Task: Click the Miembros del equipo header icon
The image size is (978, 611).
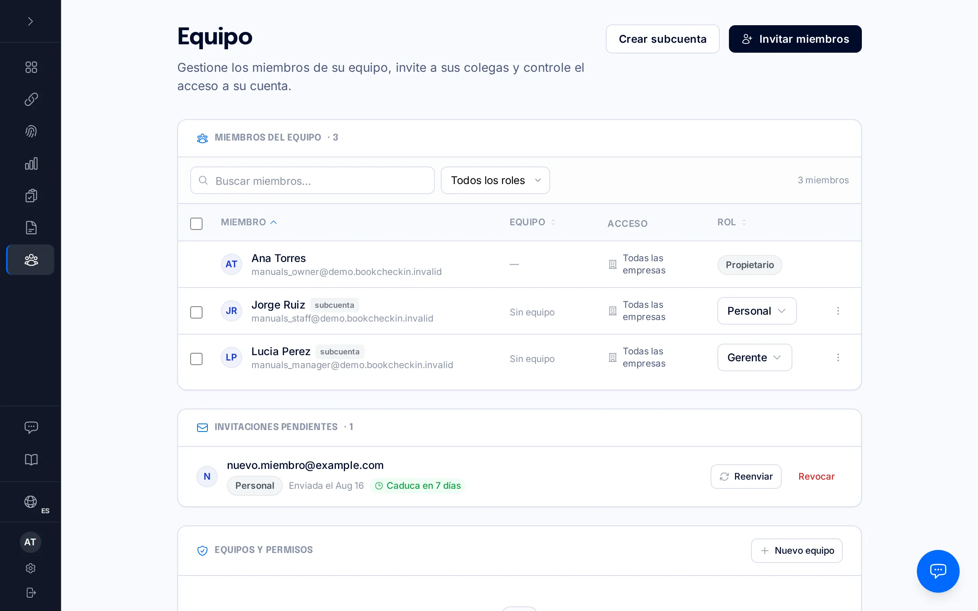Action: [202, 138]
